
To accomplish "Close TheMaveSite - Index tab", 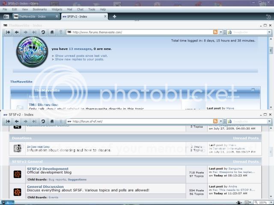I will click(57, 16).
